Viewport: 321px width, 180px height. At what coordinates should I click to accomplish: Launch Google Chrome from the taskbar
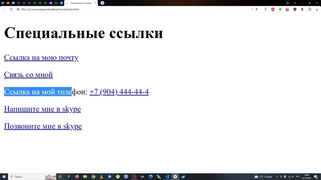93,176
